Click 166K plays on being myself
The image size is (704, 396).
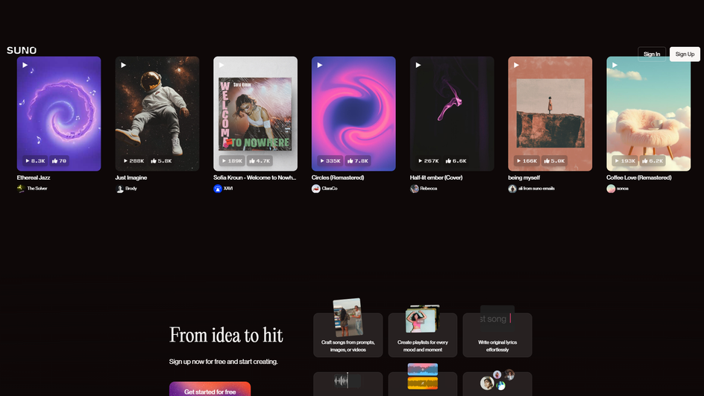point(527,161)
